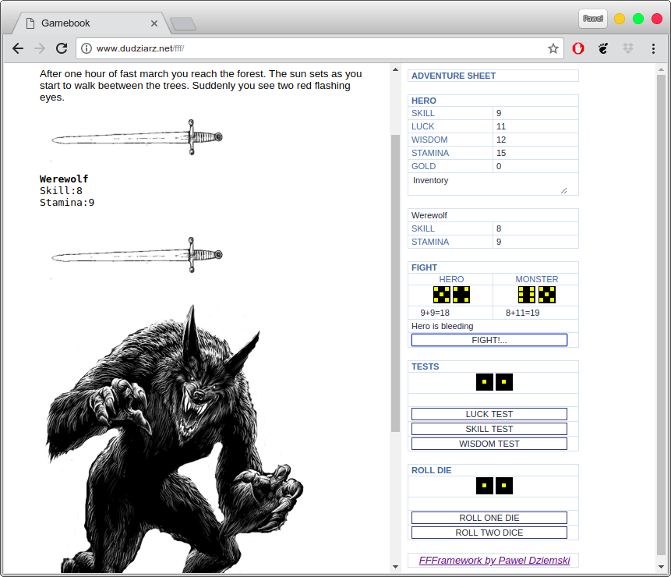Click the monster's dice in the FIGHT panel

click(535, 295)
